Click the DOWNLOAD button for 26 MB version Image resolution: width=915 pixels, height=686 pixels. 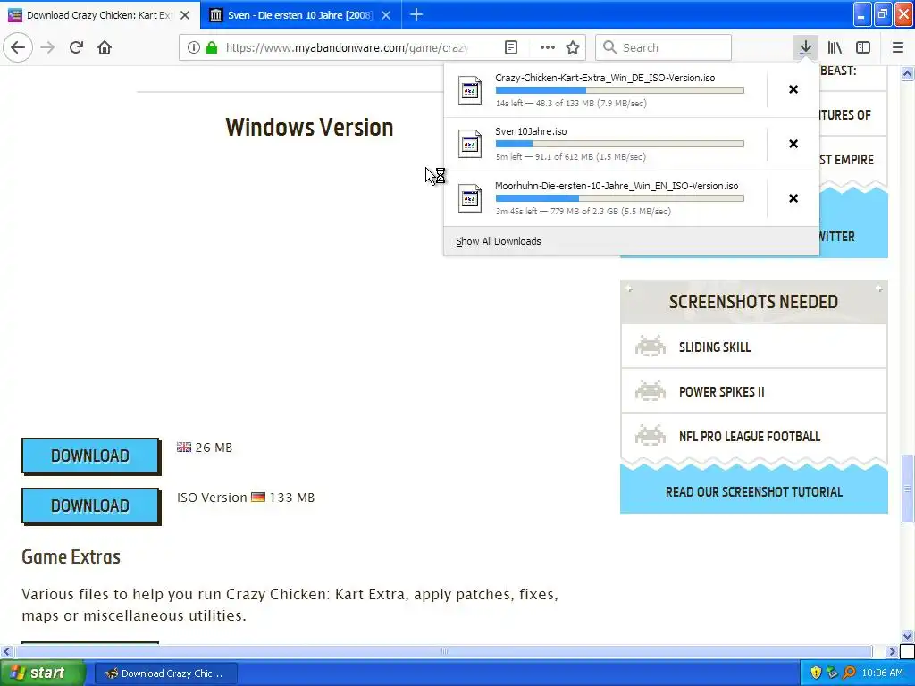tap(90, 456)
